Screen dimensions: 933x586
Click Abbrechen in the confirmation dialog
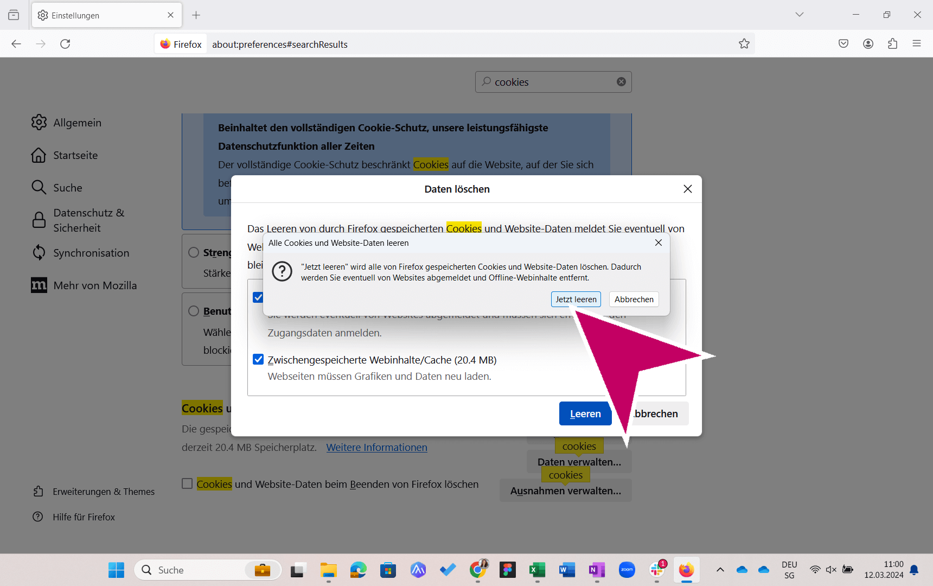[634, 300]
